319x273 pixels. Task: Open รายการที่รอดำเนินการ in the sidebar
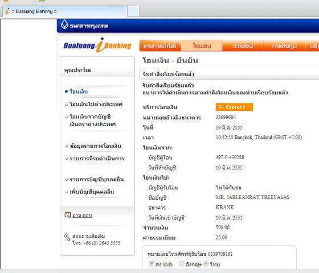tap(97, 159)
